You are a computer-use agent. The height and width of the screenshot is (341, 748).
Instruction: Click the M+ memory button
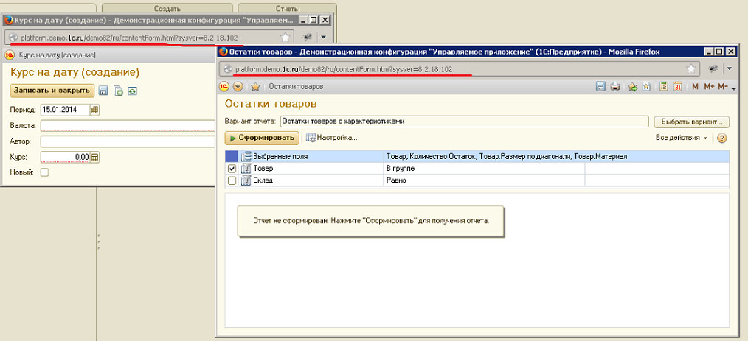tap(709, 87)
